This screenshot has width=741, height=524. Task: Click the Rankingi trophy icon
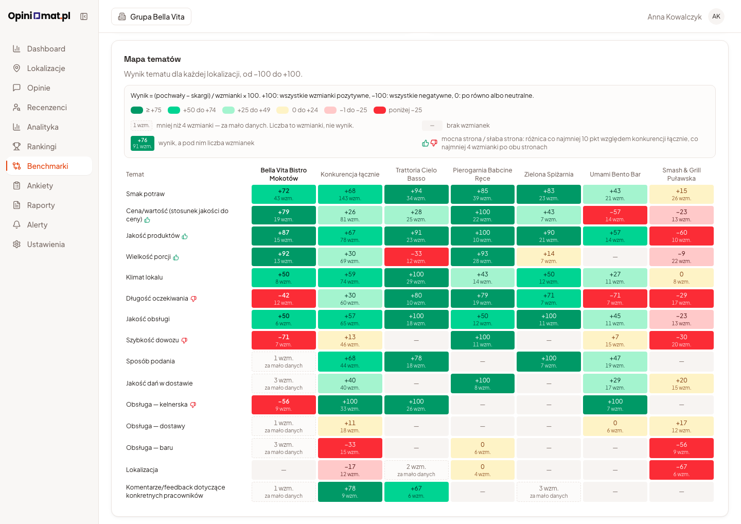[x=16, y=146]
